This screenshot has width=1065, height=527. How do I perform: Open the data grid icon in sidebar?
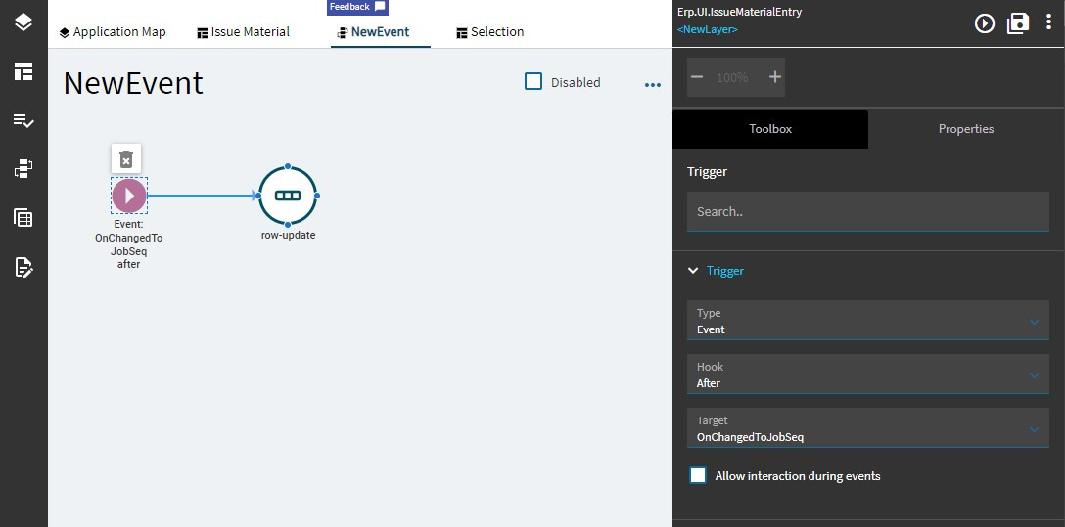coord(23,218)
